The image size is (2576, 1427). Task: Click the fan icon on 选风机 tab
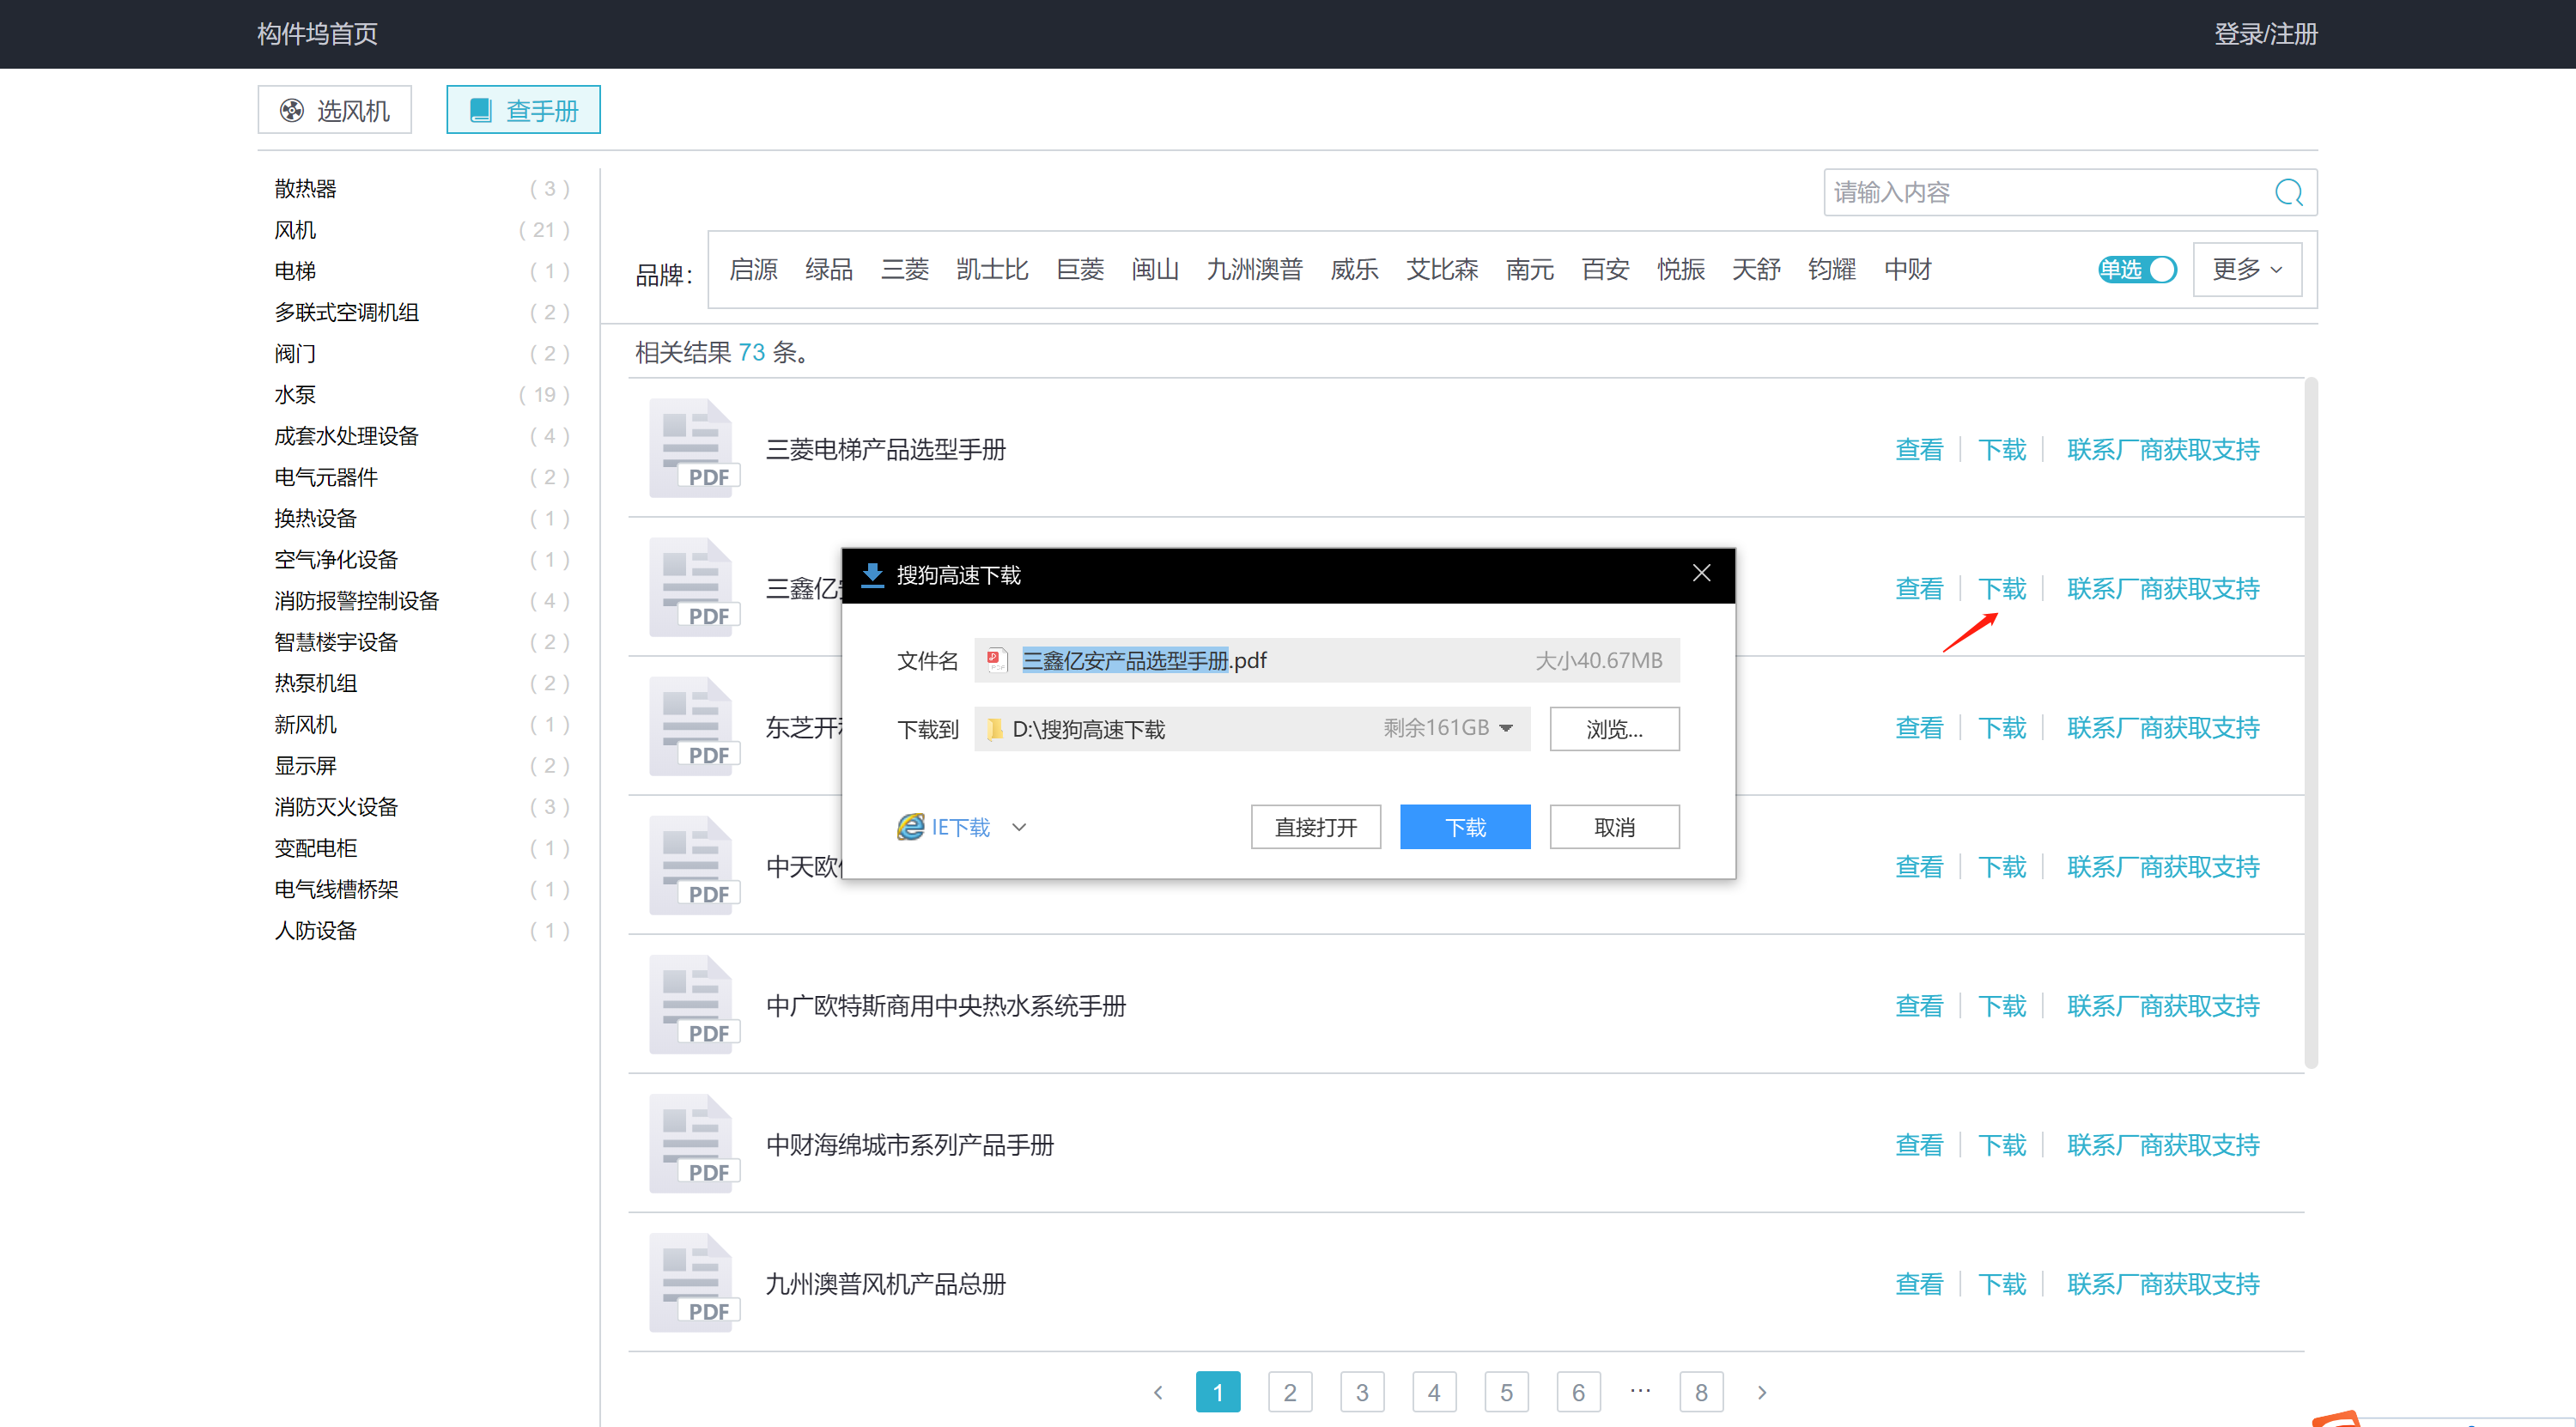click(x=291, y=110)
